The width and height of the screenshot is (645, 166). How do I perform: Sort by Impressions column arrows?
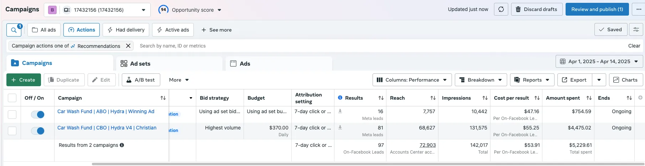coord(485,98)
